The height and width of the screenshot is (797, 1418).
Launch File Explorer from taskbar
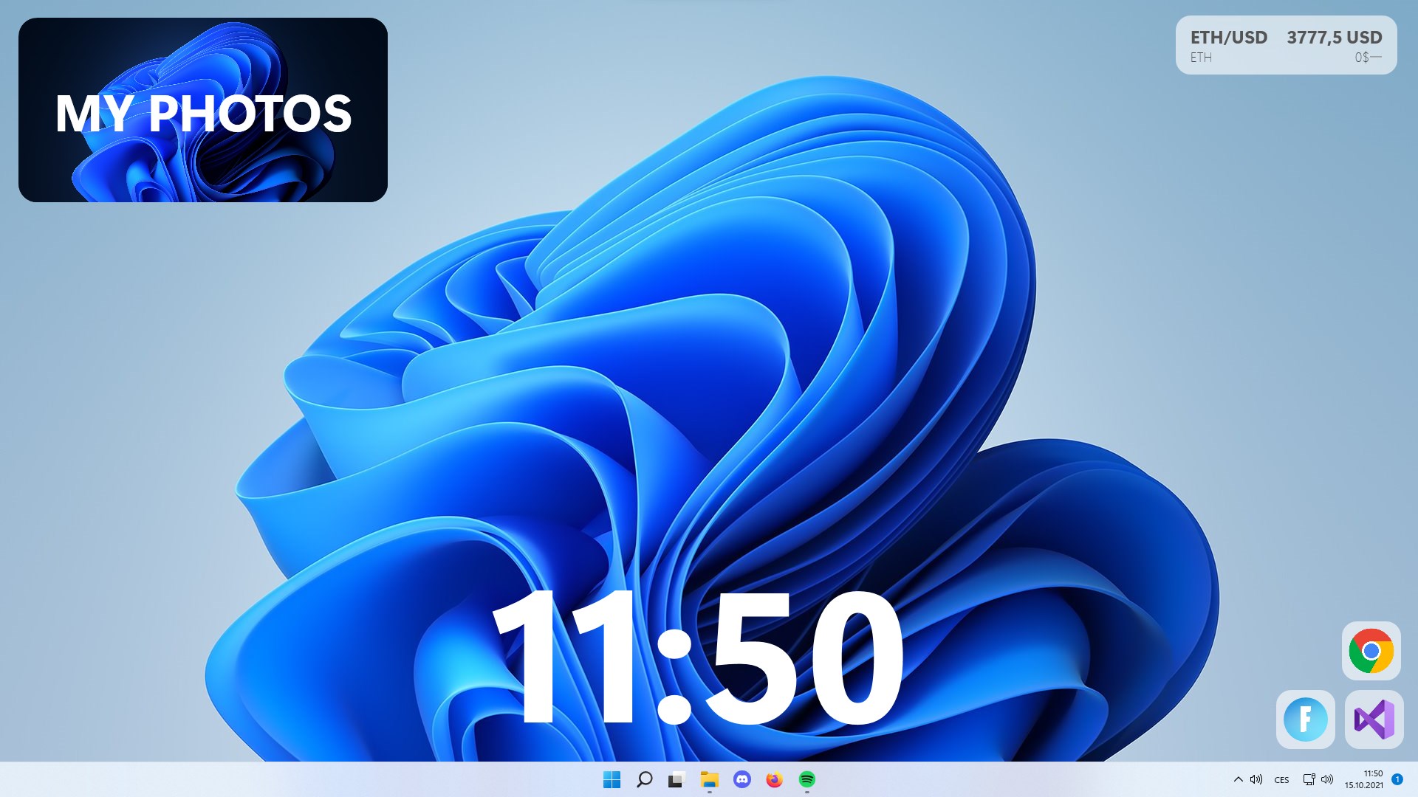709,779
